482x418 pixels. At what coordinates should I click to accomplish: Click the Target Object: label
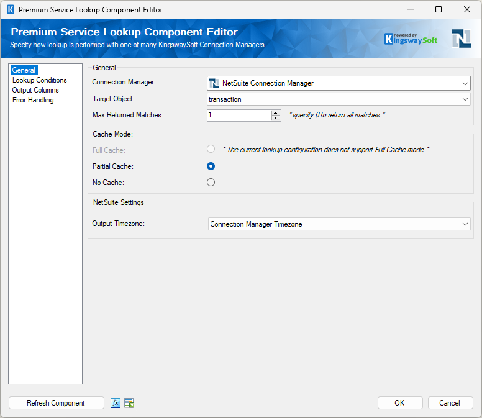click(x=114, y=99)
